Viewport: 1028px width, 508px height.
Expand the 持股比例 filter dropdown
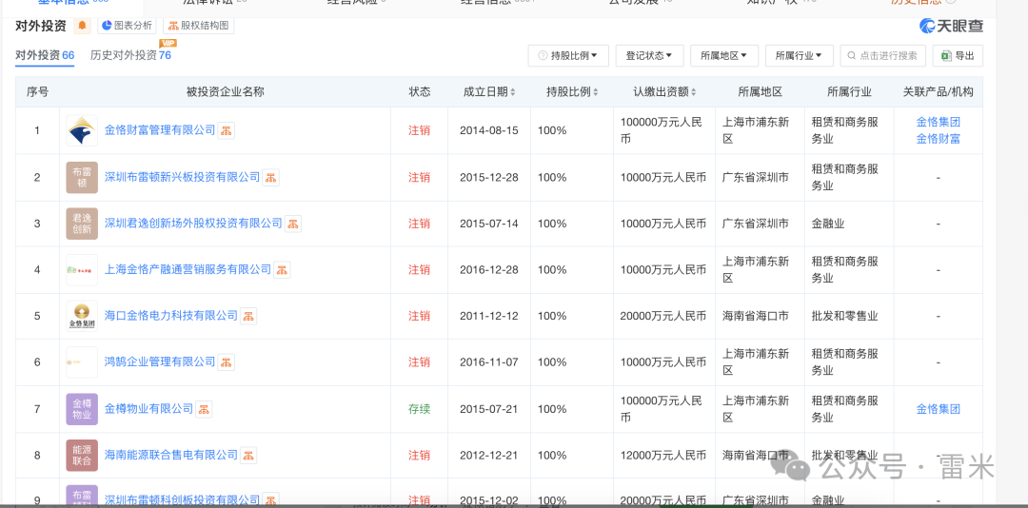[x=568, y=56]
